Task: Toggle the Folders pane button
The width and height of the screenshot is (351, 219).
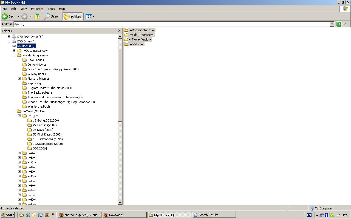Action: point(73,16)
